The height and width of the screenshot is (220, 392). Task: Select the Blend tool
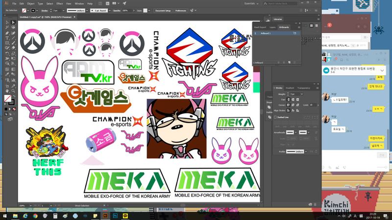pos(13,74)
